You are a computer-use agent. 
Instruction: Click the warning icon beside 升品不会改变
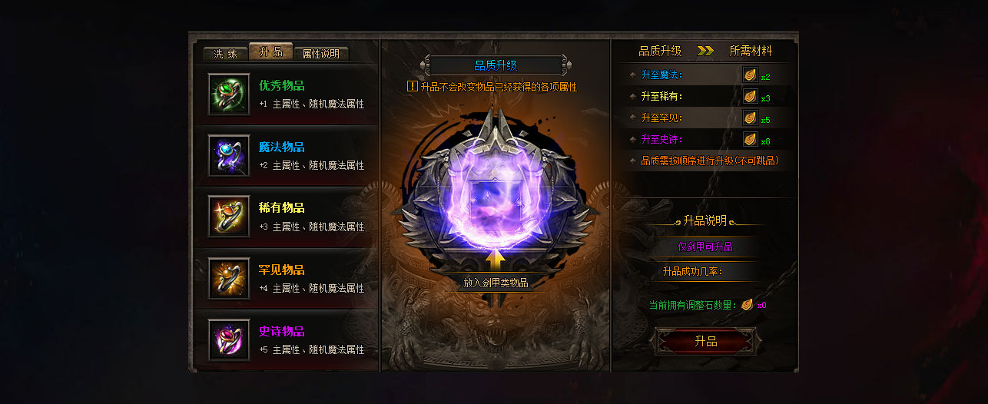coord(413,87)
